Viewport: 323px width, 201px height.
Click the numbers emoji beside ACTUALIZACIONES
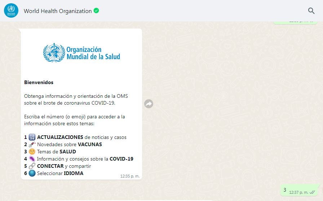click(32, 137)
